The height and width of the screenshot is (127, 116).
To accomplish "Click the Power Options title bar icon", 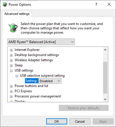I will (x=5, y=4).
